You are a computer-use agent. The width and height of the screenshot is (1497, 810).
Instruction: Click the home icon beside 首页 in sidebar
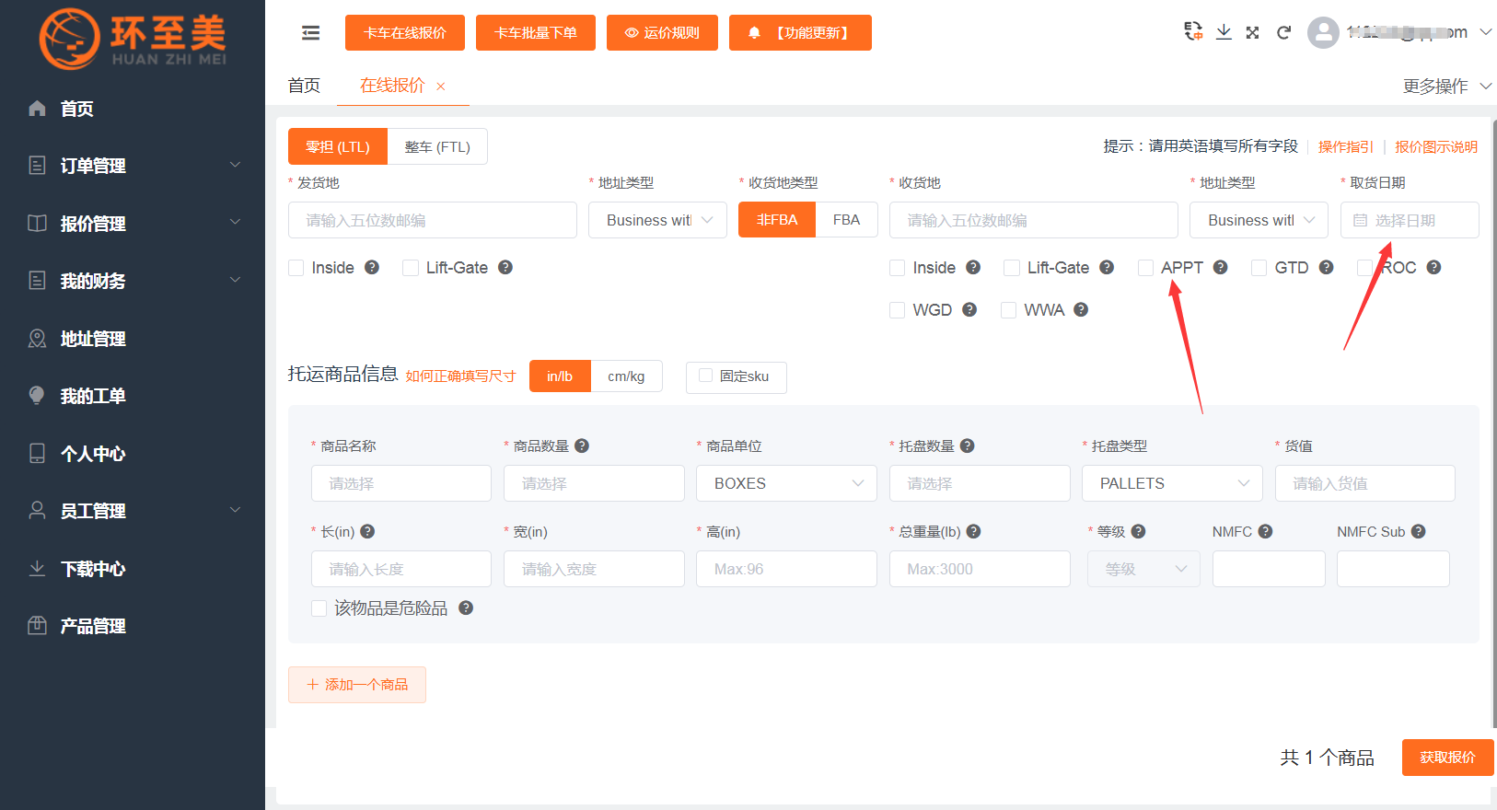pyautogui.click(x=37, y=109)
